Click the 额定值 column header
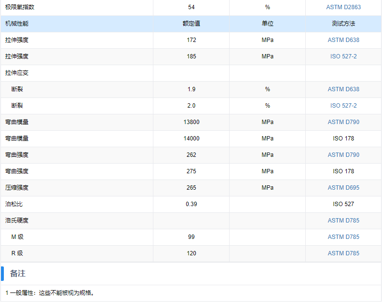This screenshot has width=382, height=306. point(191,24)
